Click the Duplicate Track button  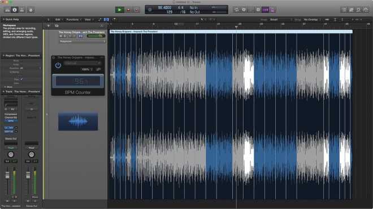(x=57, y=25)
